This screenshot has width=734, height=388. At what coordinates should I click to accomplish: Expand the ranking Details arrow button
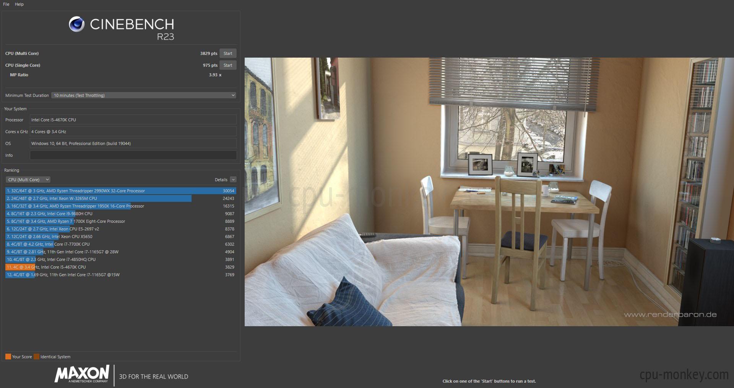click(x=233, y=180)
